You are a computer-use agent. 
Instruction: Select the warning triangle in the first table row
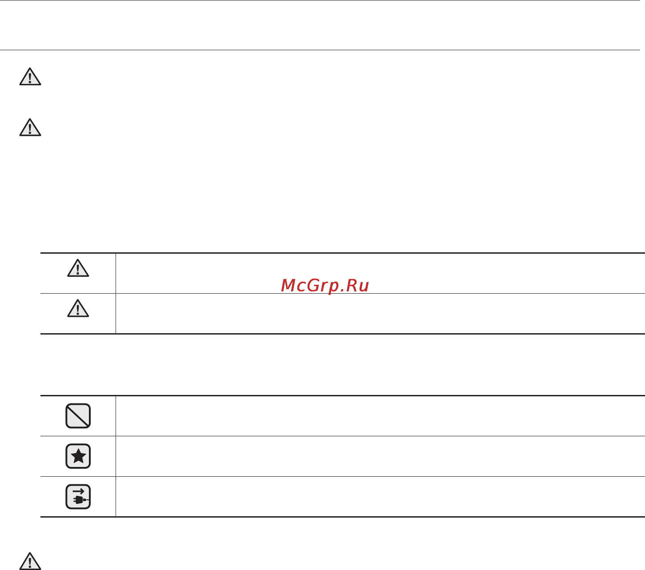[78, 268]
